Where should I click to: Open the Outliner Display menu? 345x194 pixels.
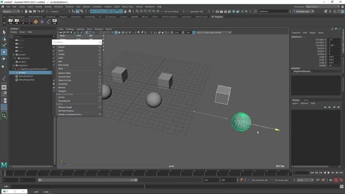13,32
